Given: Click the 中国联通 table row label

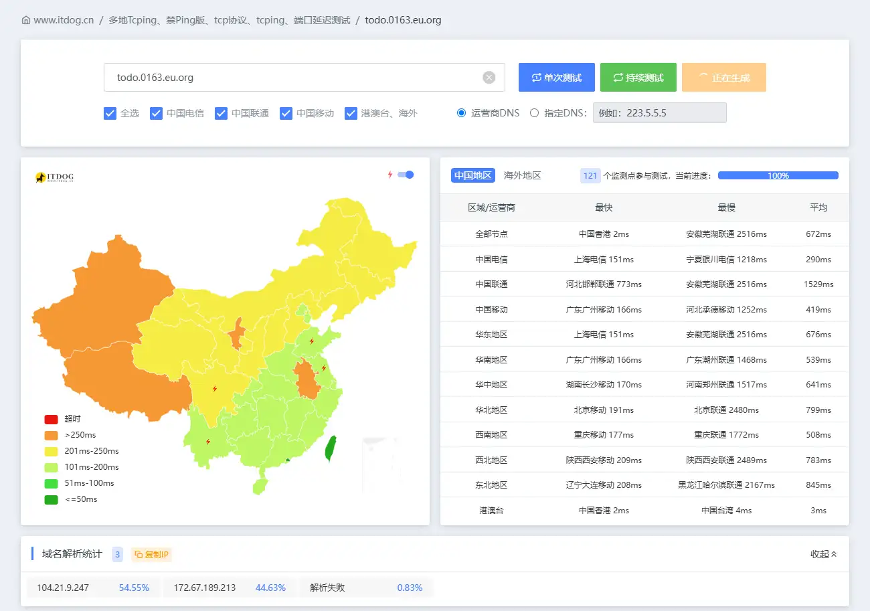Looking at the screenshot, I should [x=492, y=284].
